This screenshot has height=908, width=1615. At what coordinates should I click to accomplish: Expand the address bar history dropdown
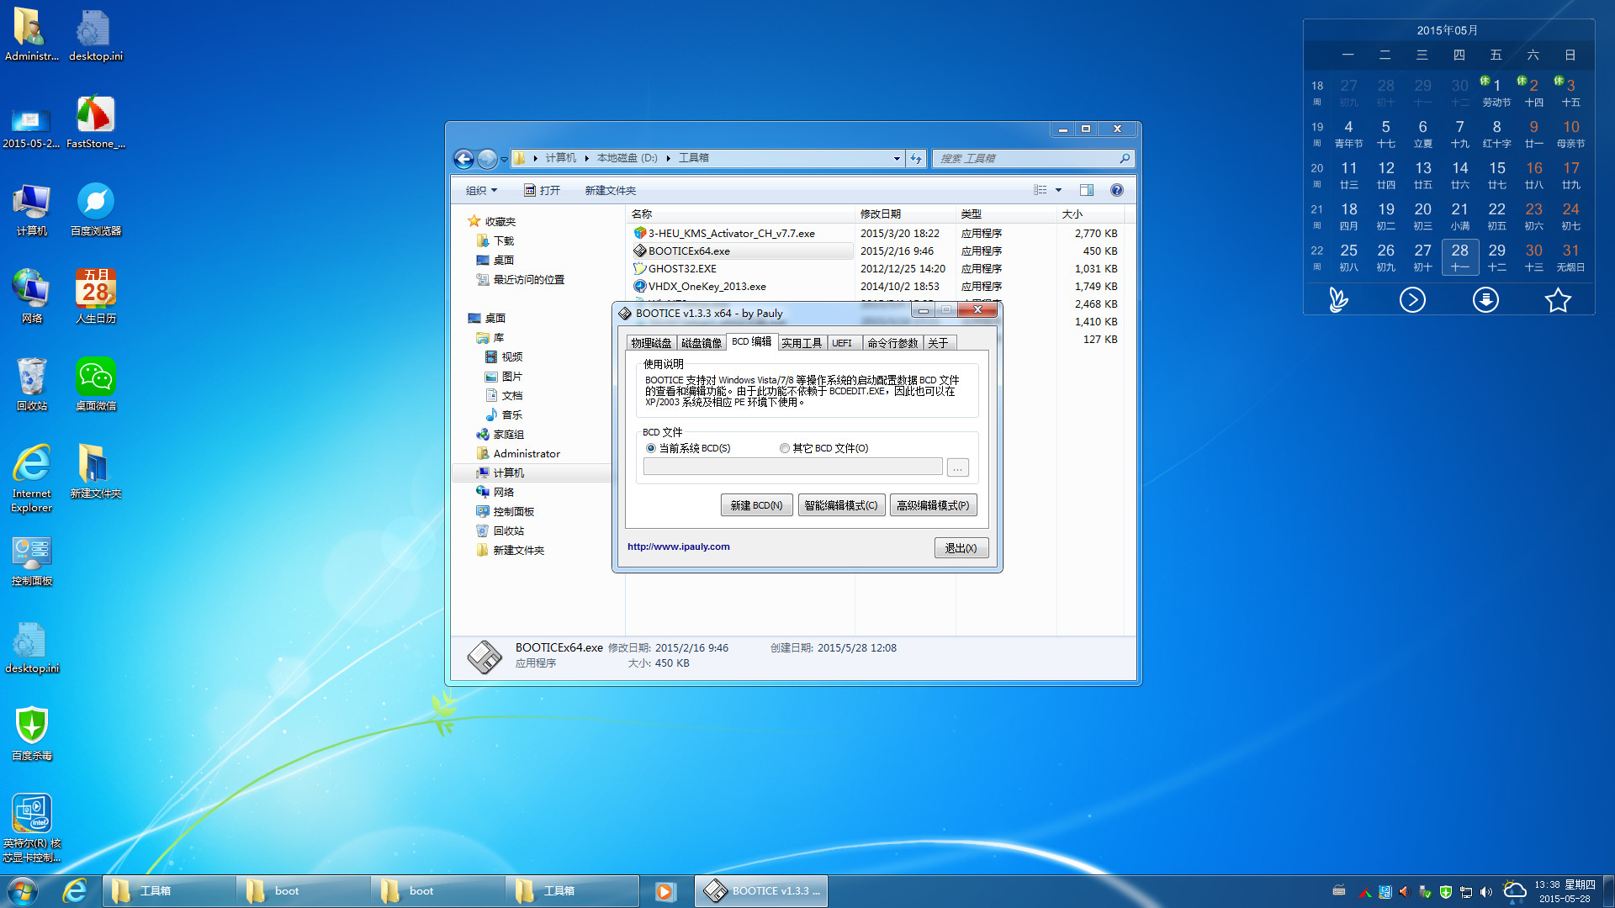coord(897,158)
